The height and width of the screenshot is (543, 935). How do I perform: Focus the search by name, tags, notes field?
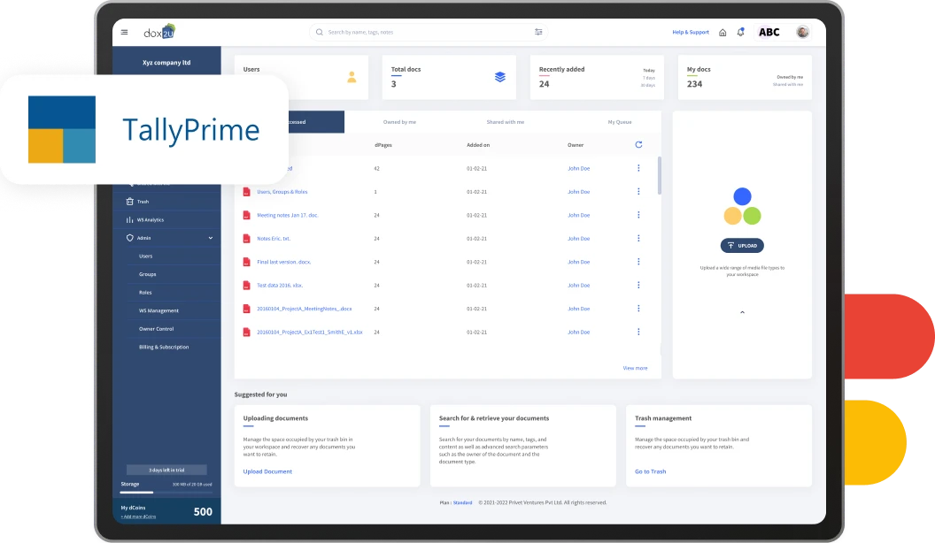point(425,32)
